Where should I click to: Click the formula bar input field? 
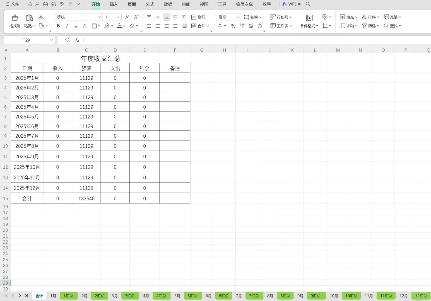(257, 40)
